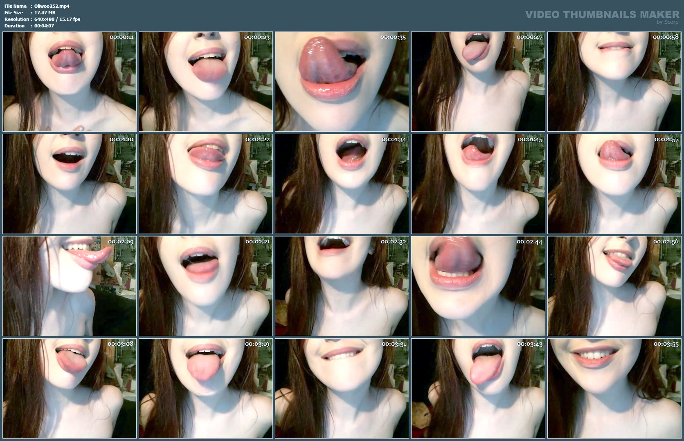Choose the frame timestamped 00:03:08
The width and height of the screenshot is (684, 441).
[70, 388]
